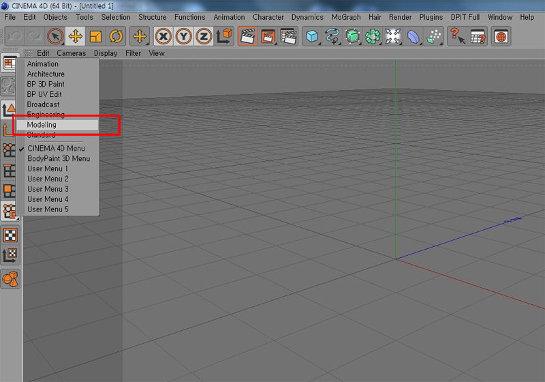The width and height of the screenshot is (545, 382).
Task: Click the viewport menu grip handle
Action: pos(29,53)
